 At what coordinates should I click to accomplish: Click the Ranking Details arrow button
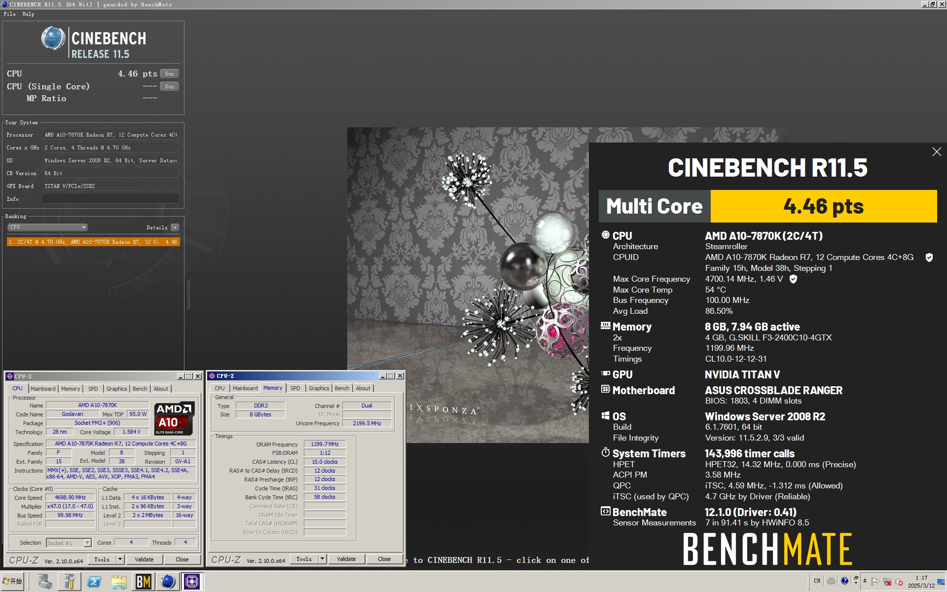(175, 227)
